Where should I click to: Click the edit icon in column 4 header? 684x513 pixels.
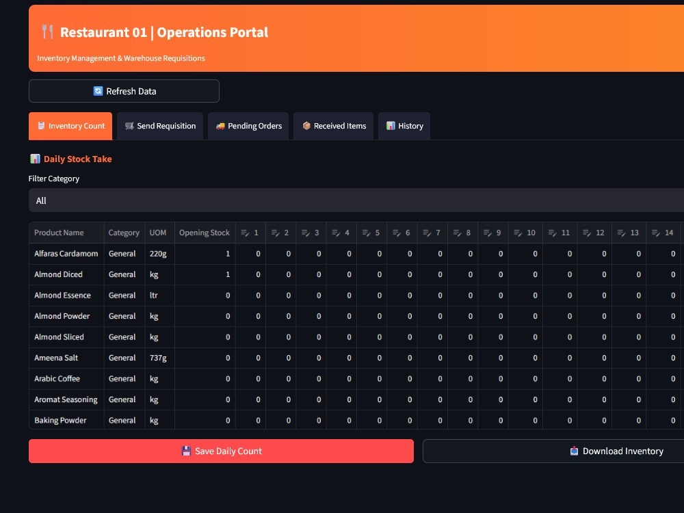pyautogui.click(x=336, y=233)
